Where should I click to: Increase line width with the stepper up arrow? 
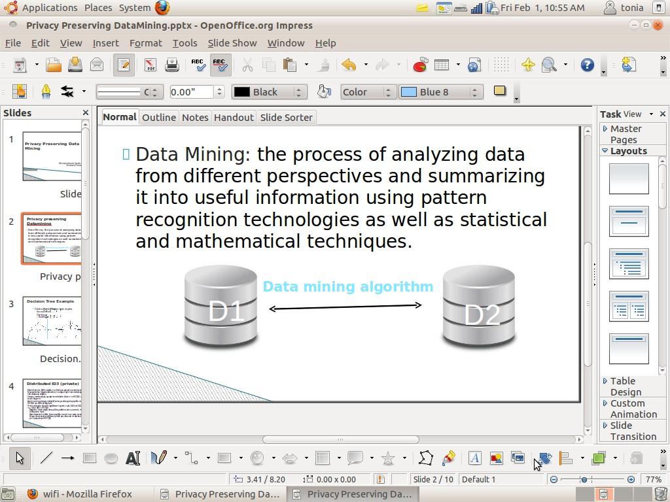(219, 88)
